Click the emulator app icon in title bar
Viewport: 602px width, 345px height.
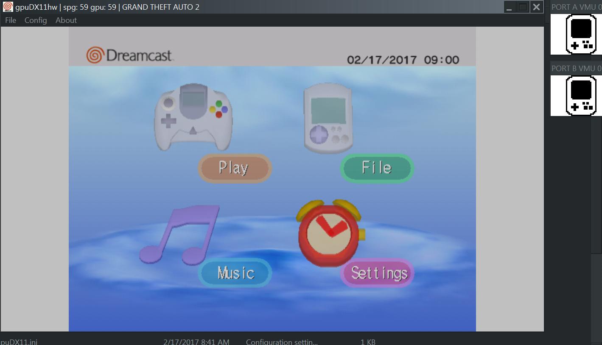[8, 7]
